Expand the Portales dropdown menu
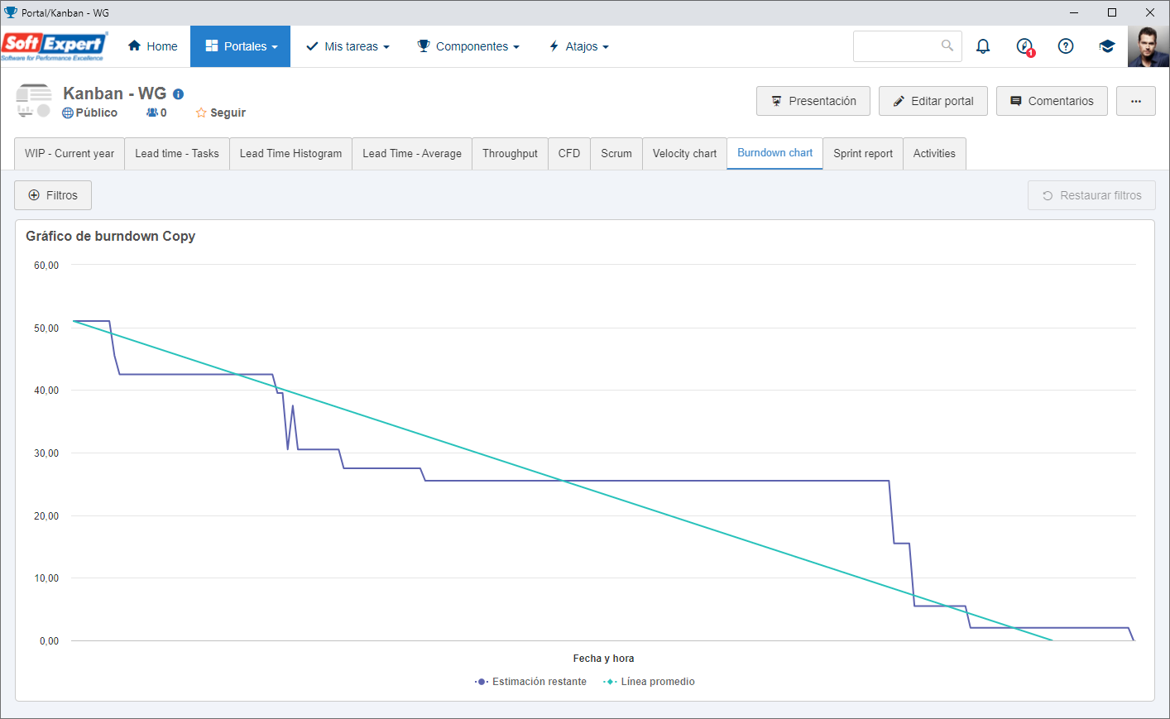Image resolution: width=1170 pixels, height=719 pixels. 241,46
